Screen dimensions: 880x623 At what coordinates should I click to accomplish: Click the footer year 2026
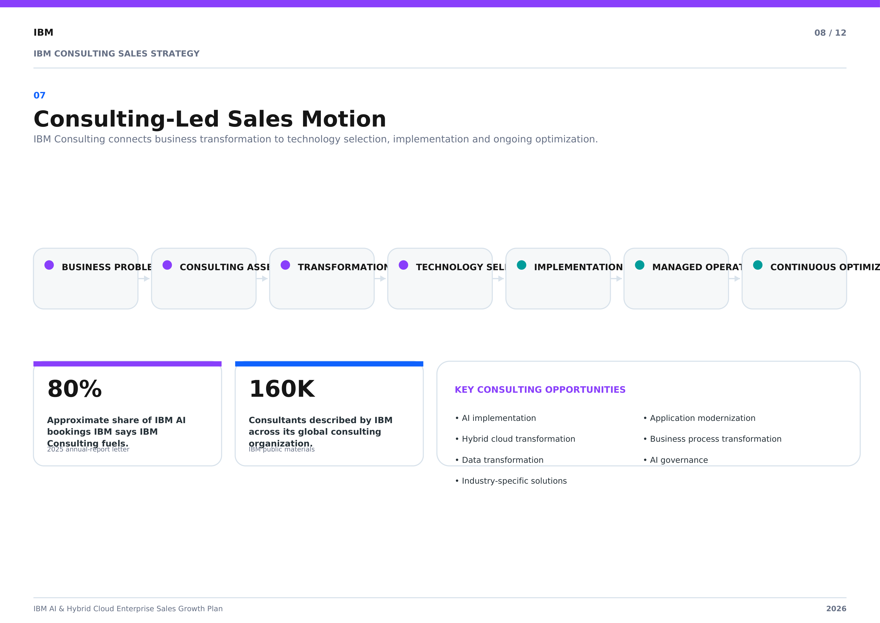(836, 609)
